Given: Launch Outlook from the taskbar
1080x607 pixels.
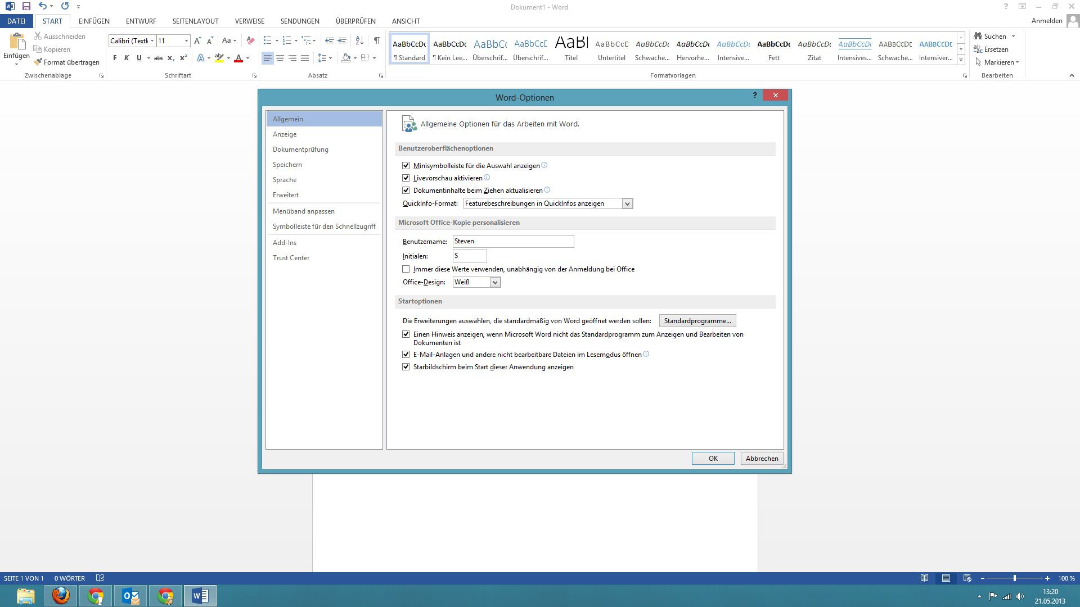Looking at the screenshot, I should click(130, 595).
